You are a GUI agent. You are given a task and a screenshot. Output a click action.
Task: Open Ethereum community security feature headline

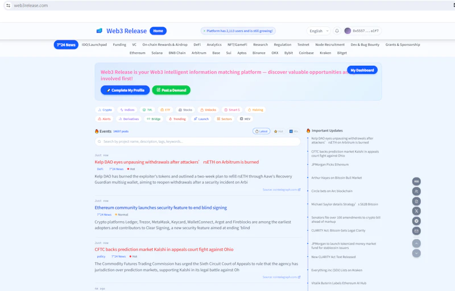(x=161, y=208)
